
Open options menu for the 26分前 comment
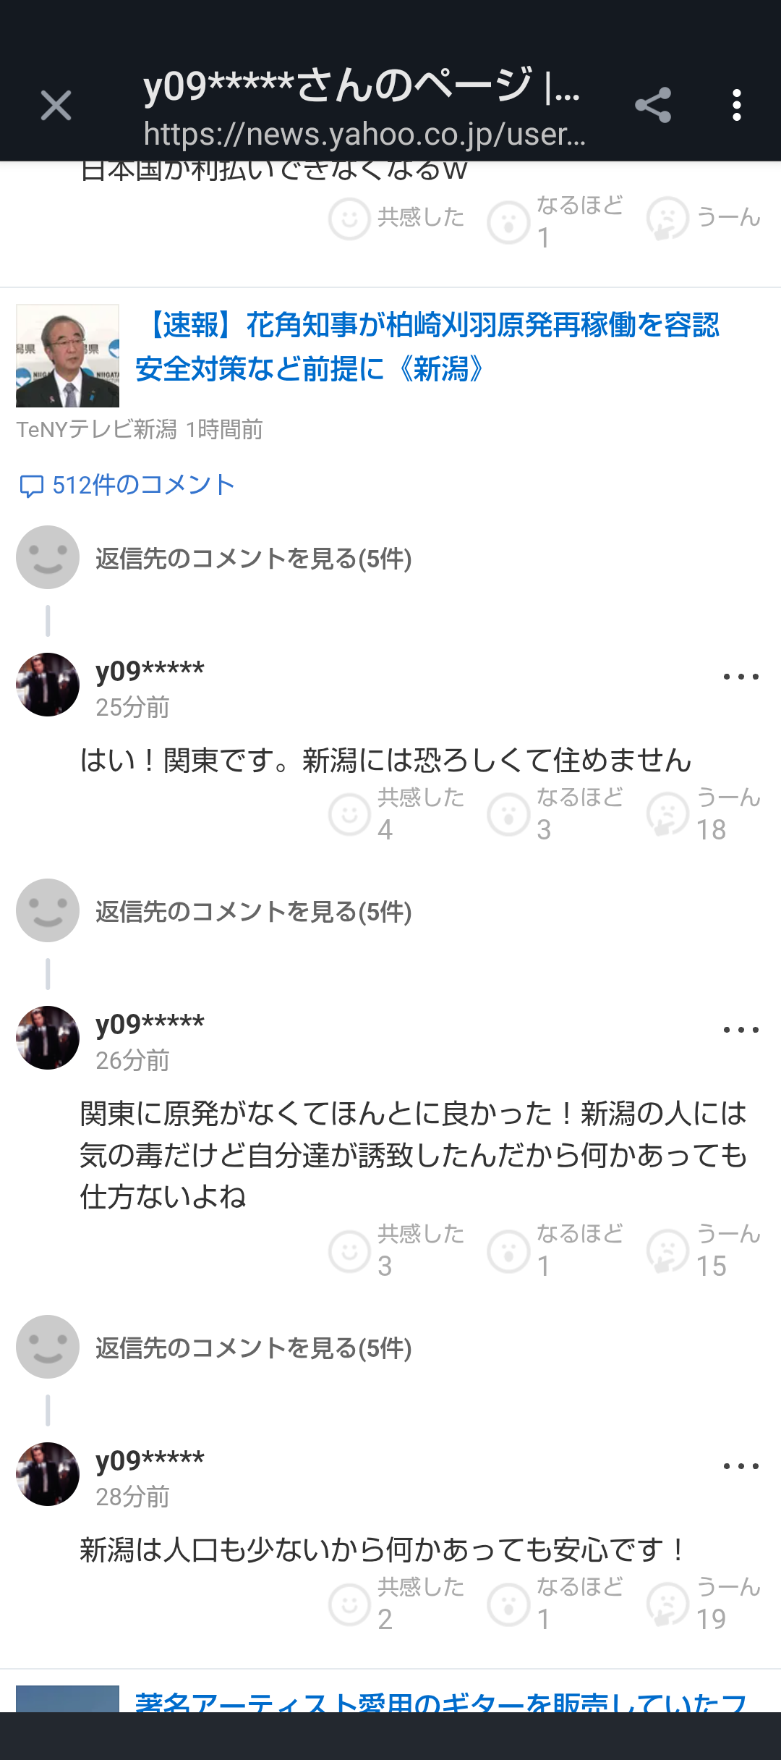[x=741, y=1030]
